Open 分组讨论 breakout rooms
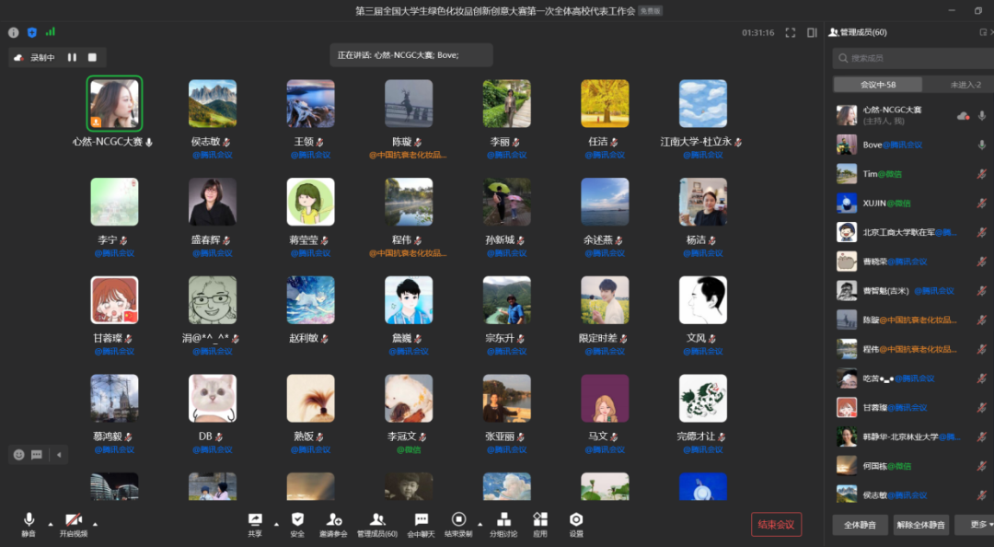Viewport: 994px width, 547px height. click(503, 525)
